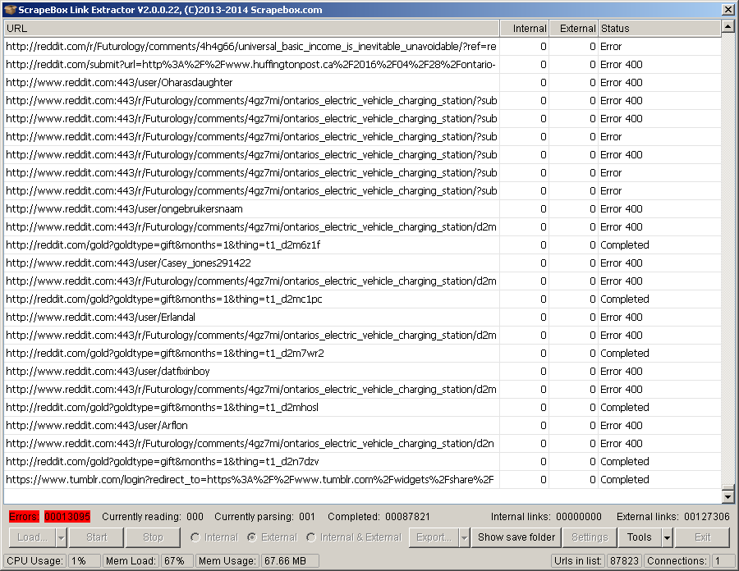This screenshot has height=571, width=739.
Task: Open the Export dropdown arrow
Action: click(464, 537)
